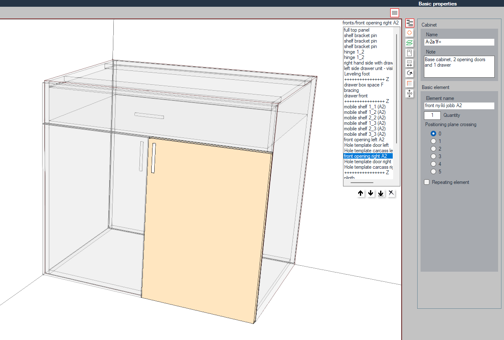
Task: Click the element list vertical scrollbar
Action: 397,89
